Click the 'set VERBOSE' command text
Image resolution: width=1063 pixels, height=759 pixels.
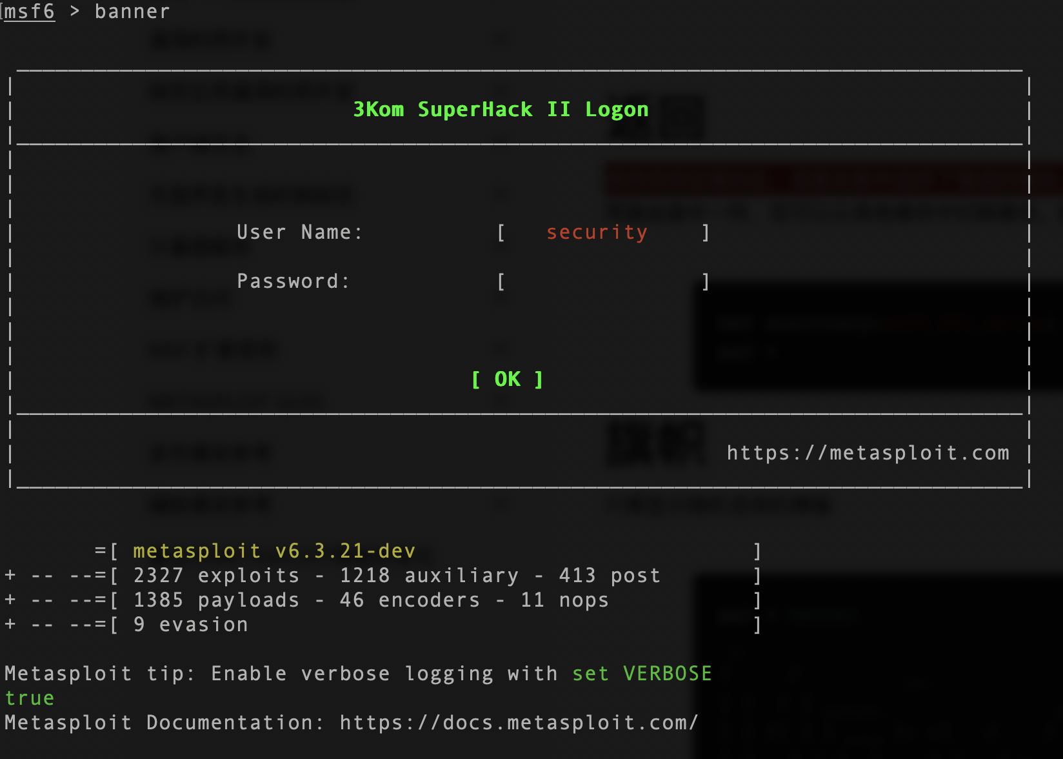pyautogui.click(x=642, y=674)
